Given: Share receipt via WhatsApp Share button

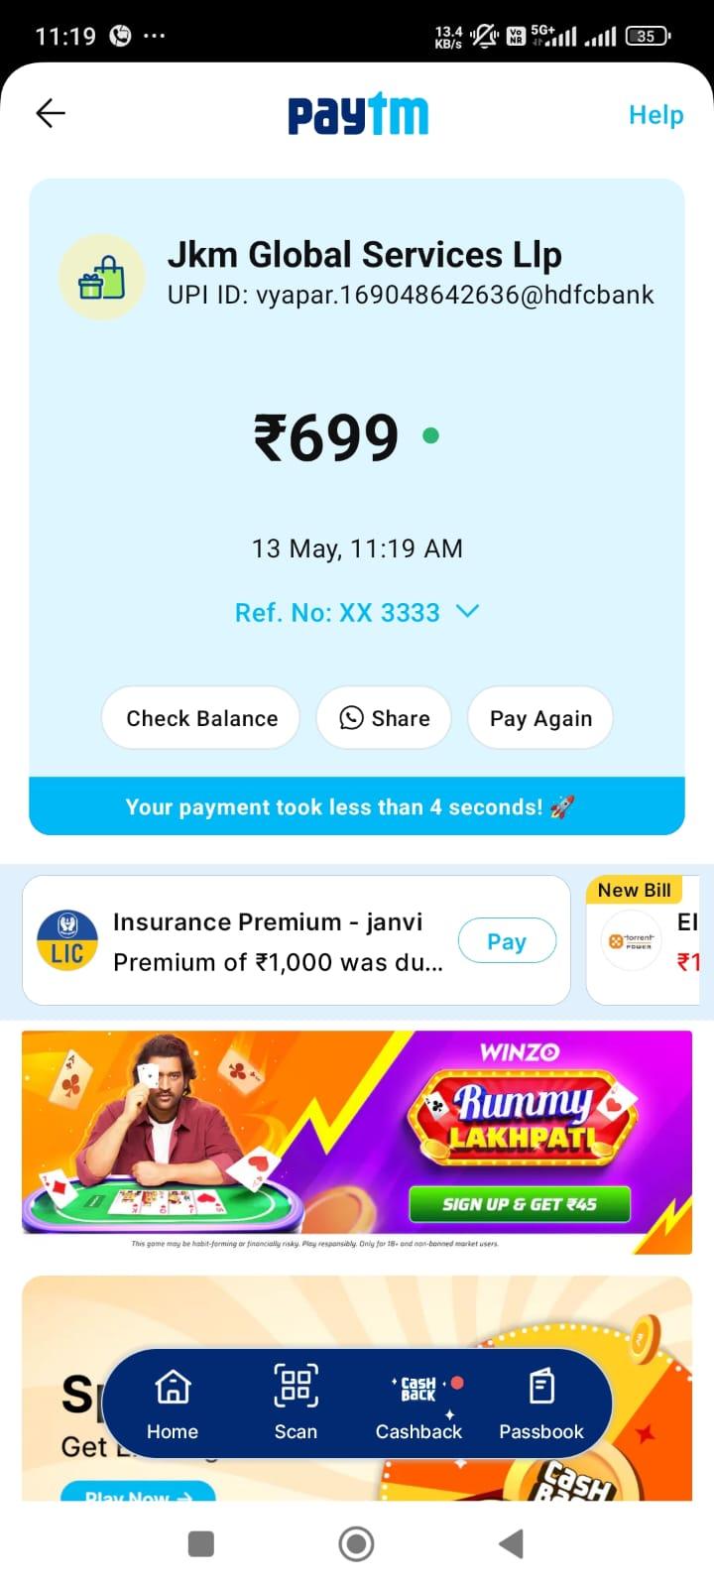Looking at the screenshot, I should coord(384,718).
